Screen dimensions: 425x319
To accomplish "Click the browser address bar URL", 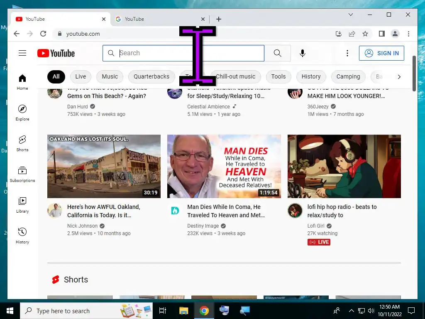I will 83,34.
